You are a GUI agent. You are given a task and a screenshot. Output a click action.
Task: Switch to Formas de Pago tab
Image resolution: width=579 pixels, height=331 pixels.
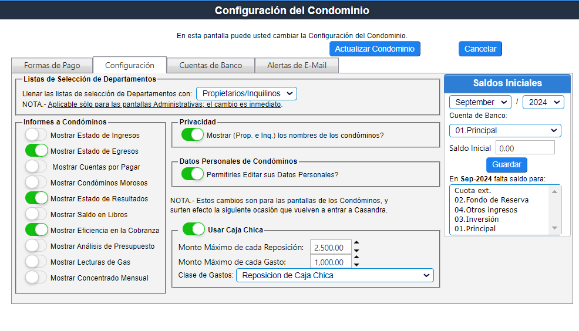(52, 65)
